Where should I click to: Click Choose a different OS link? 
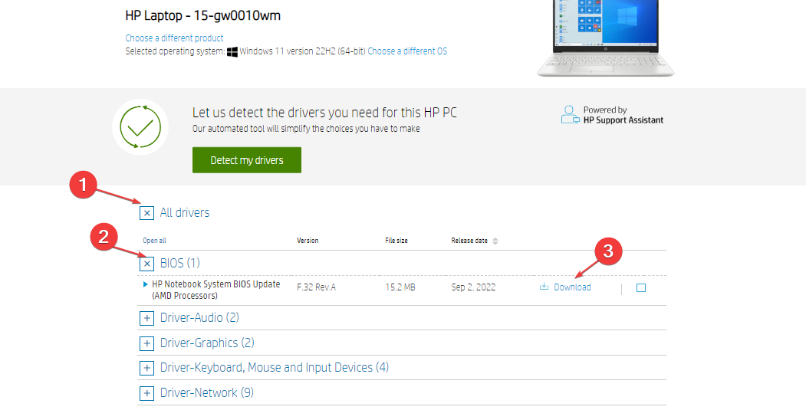407,51
